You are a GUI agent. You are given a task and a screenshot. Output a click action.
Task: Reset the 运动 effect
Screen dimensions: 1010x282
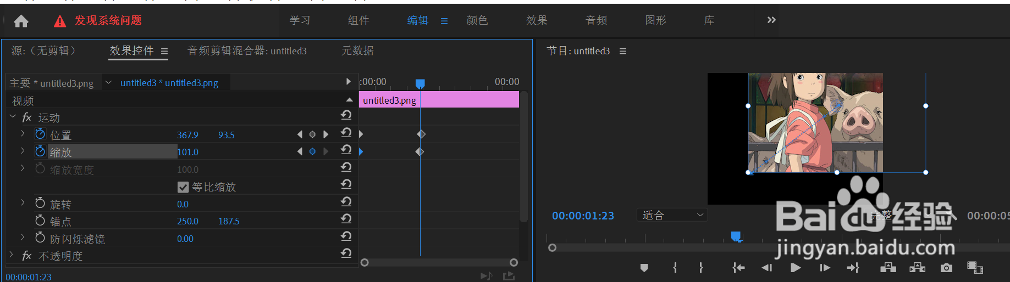(x=346, y=115)
